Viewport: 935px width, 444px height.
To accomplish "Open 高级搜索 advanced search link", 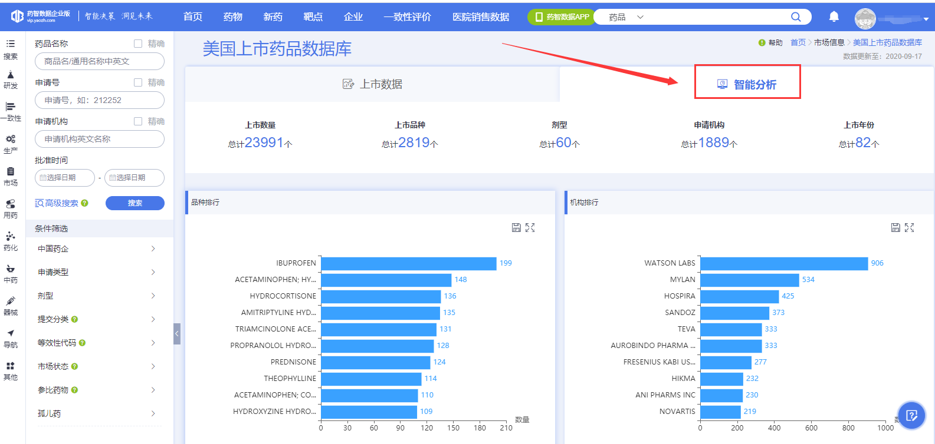I will [x=57, y=203].
